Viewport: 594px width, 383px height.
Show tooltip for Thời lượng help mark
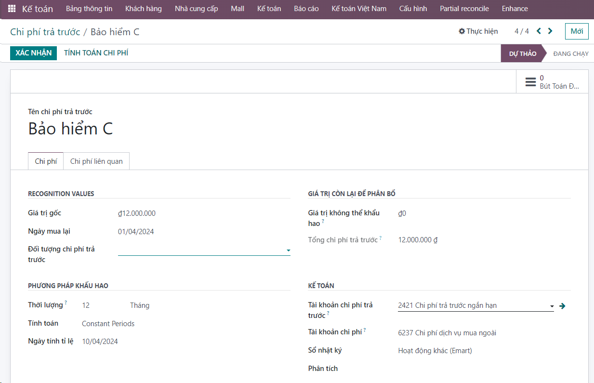pos(66,303)
